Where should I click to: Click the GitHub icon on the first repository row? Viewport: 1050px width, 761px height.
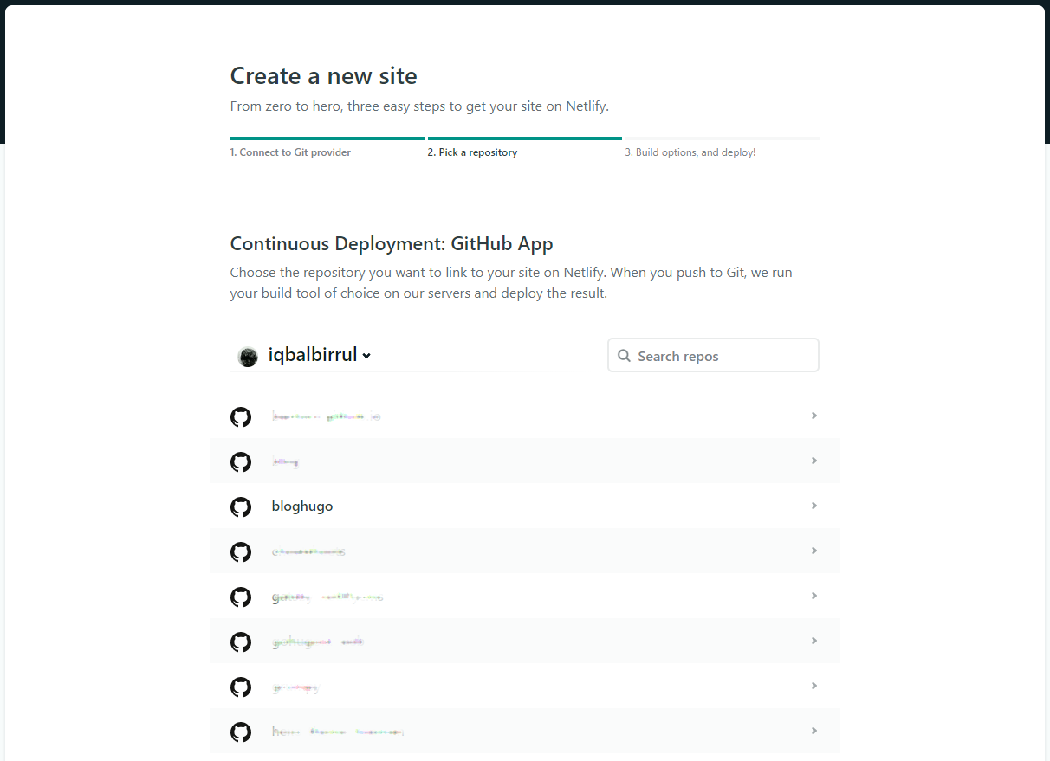(x=241, y=416)
